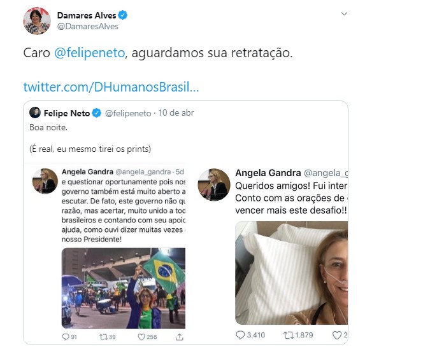The height and width of the screenshot is (354, 430).
Task: Click the verified badge beside Felipe Neto
Action: [x=97, y=112]
